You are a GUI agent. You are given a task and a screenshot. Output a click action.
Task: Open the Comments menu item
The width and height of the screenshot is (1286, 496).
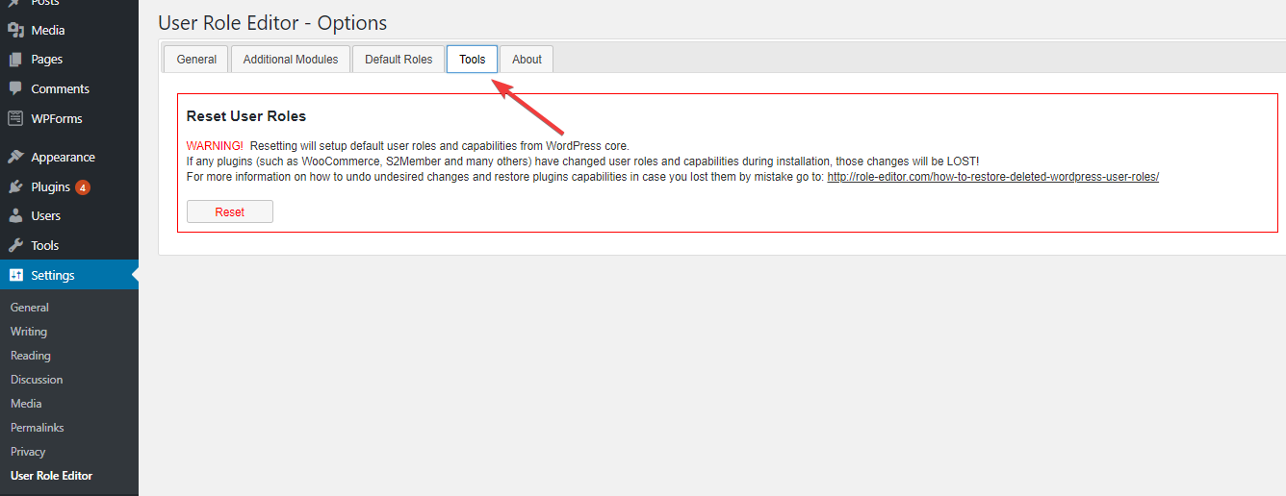[x=69, y=88]
